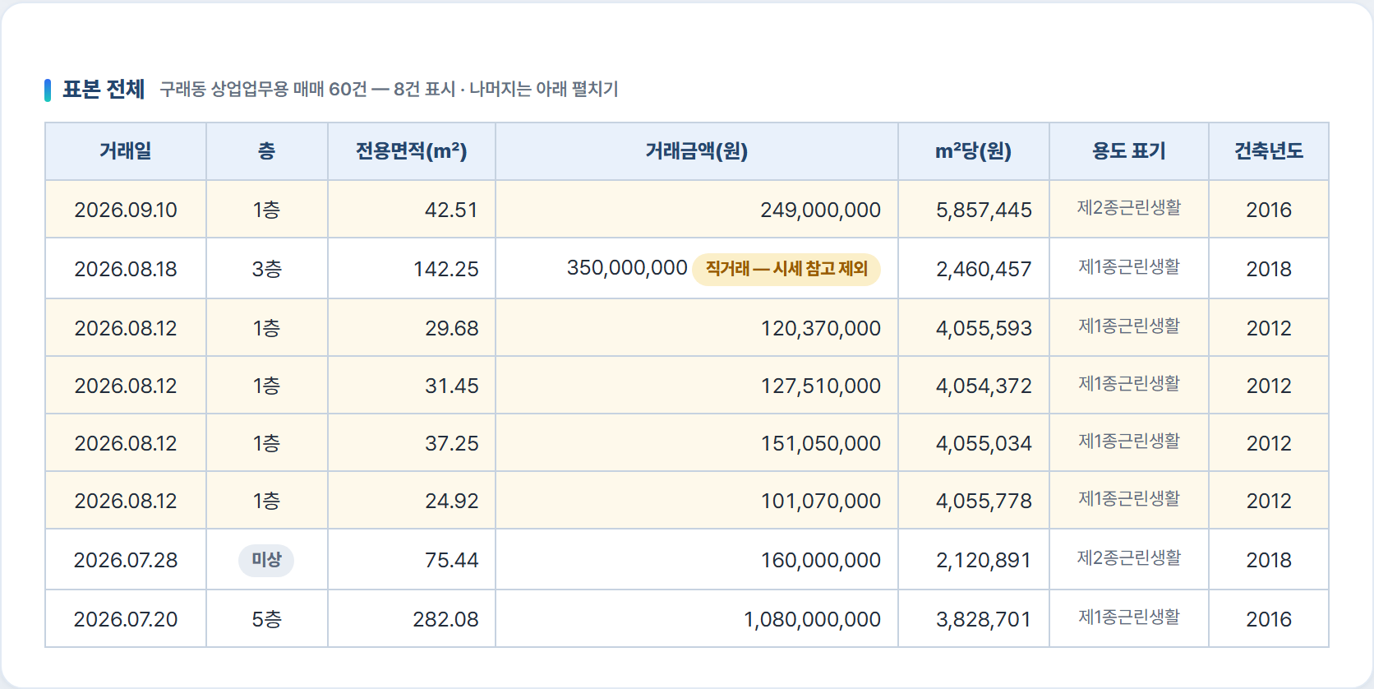
Task: Click the 282.08 area value
Action: coord(445,619)
